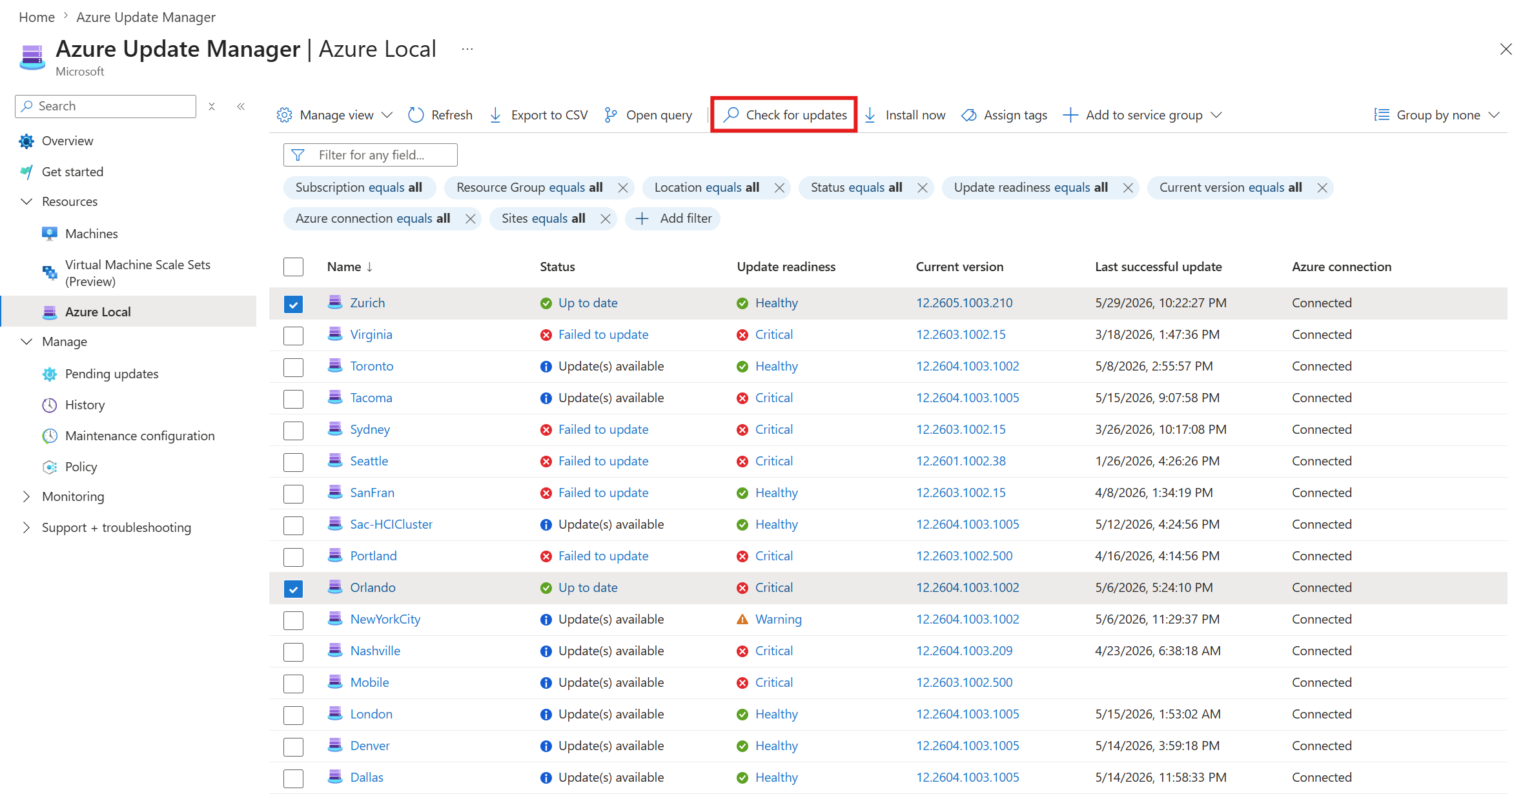
Task: Click the Machines sidebar icon
Action: [x=50, y=234]
